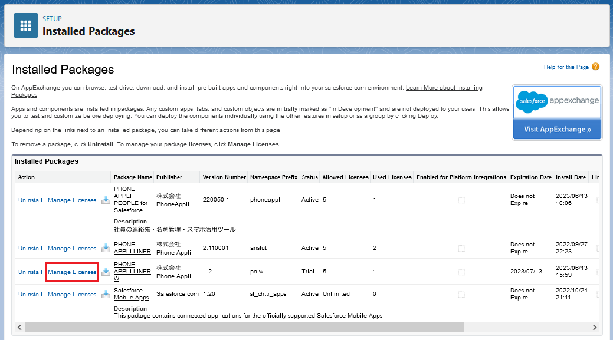This screenshot has width=613, height=340.
Task: Click the help question mark icon
Action: click(x=595, y=67)
